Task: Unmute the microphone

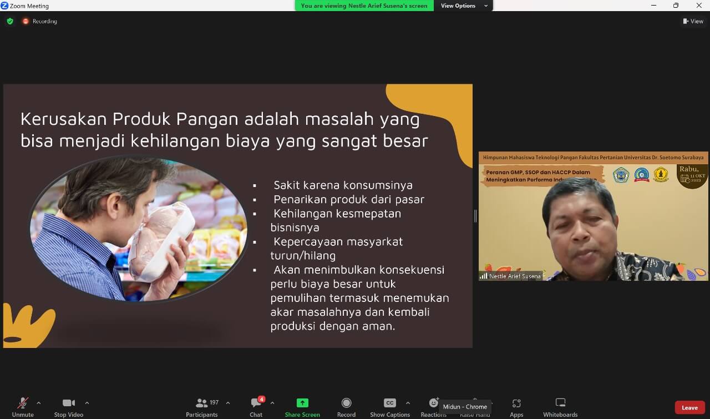Action: (x=23, y=406)
